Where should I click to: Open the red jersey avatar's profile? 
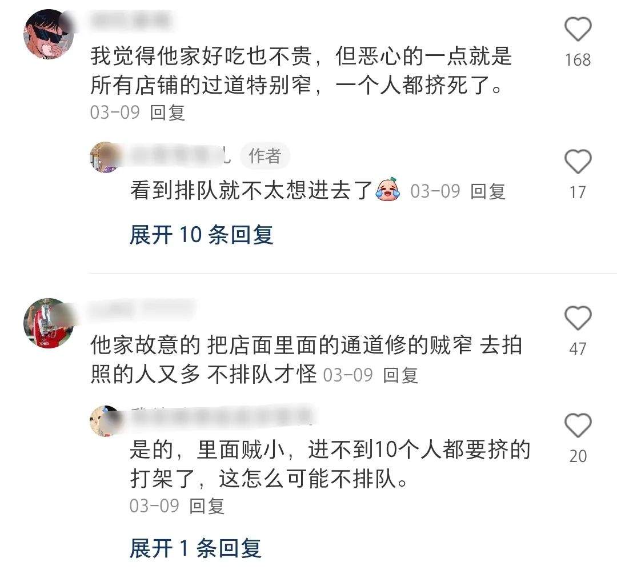(x=49, y=323)
